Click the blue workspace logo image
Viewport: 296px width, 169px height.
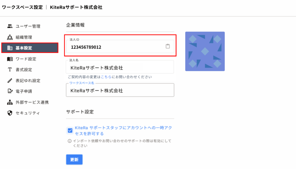[205, 51]
